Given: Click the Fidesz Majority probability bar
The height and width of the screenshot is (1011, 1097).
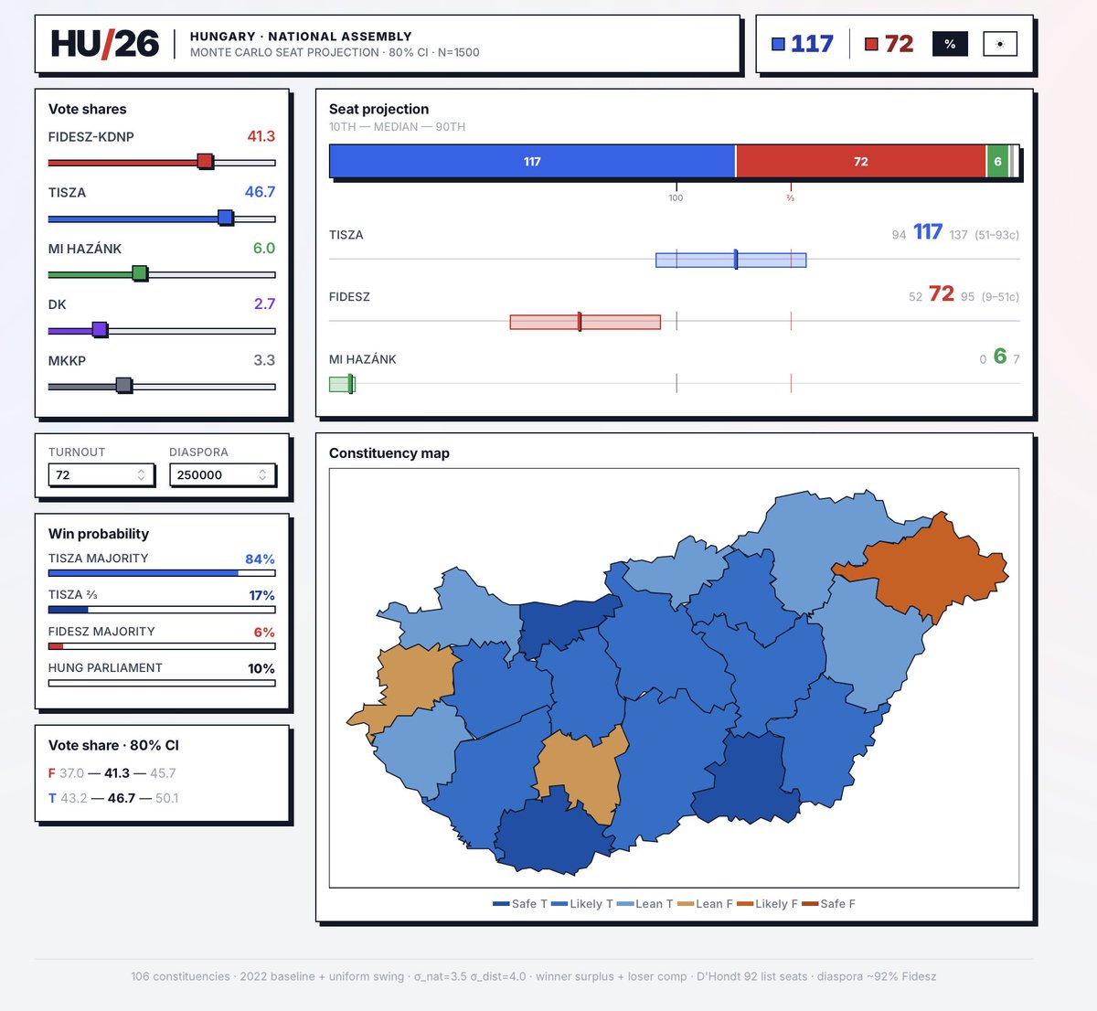Looking at the screenshot, I should point(162,646).
